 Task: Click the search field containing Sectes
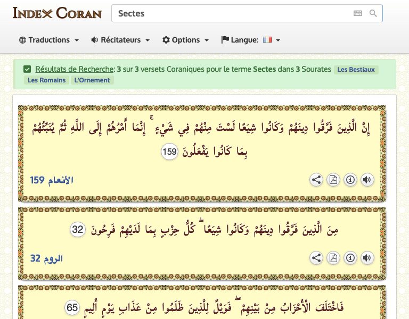tap(229, 13)
